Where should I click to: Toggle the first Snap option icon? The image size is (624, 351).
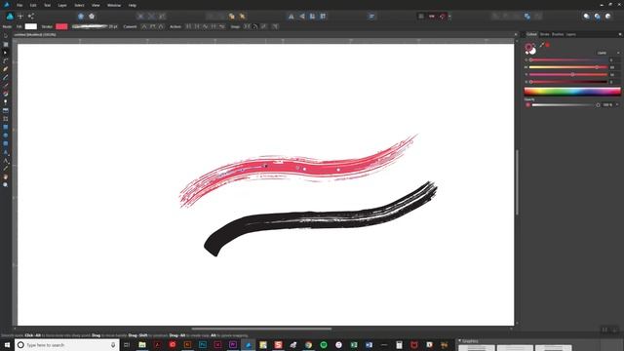(247, 26)
